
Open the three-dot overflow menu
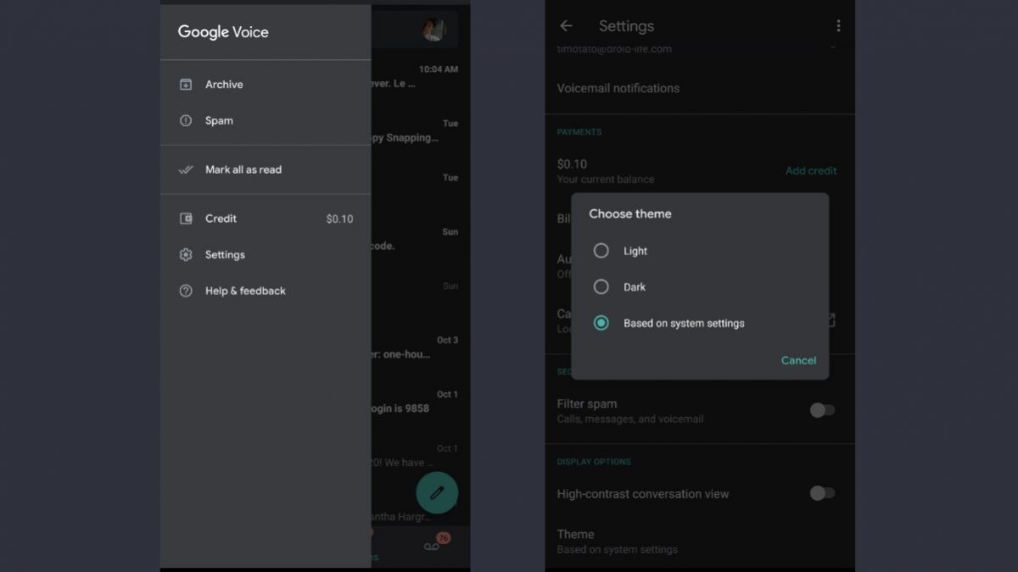coord(838,26)
